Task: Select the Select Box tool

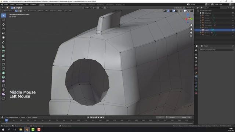Action: [x=3, y=15]
